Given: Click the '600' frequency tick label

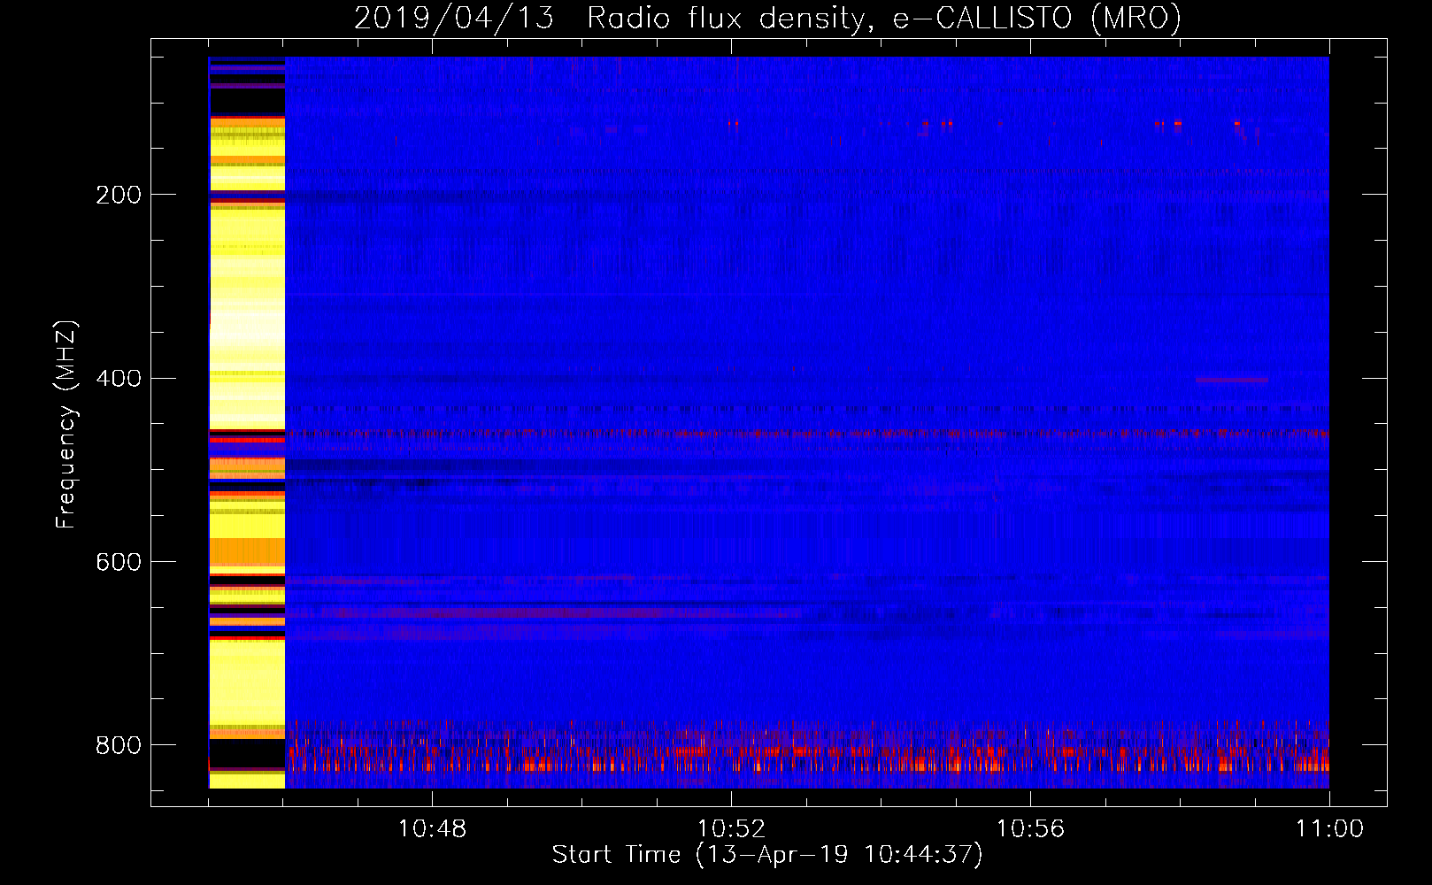Looking at the screenshot, I should [119, 562].
